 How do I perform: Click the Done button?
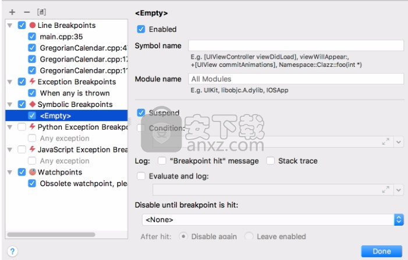pos(381,251)
